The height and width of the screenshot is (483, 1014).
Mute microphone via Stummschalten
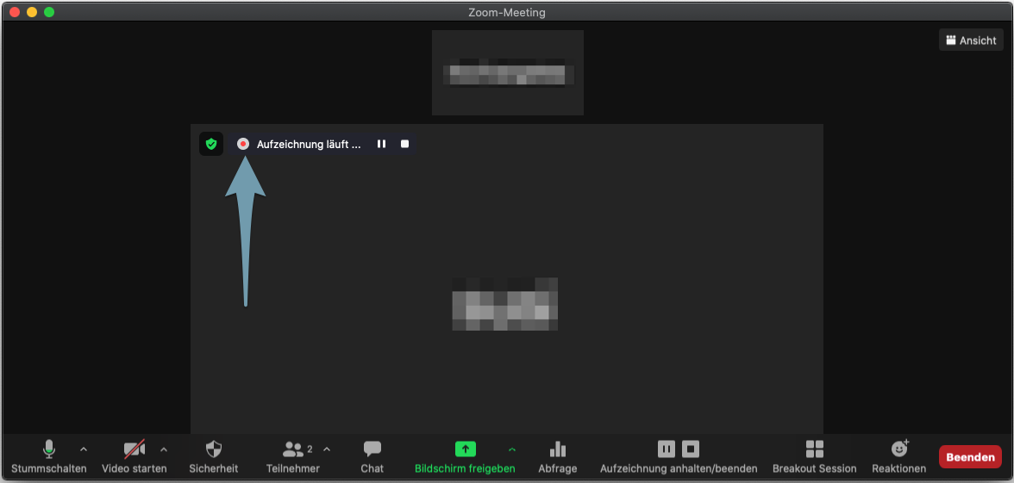48,456
